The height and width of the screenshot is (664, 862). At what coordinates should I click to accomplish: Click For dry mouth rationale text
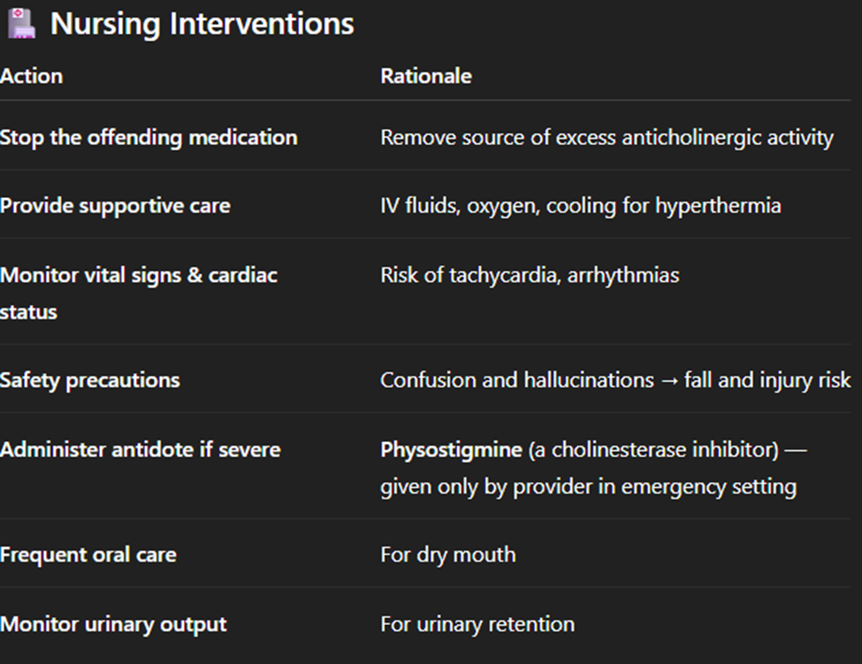click(x=447, y=555)
